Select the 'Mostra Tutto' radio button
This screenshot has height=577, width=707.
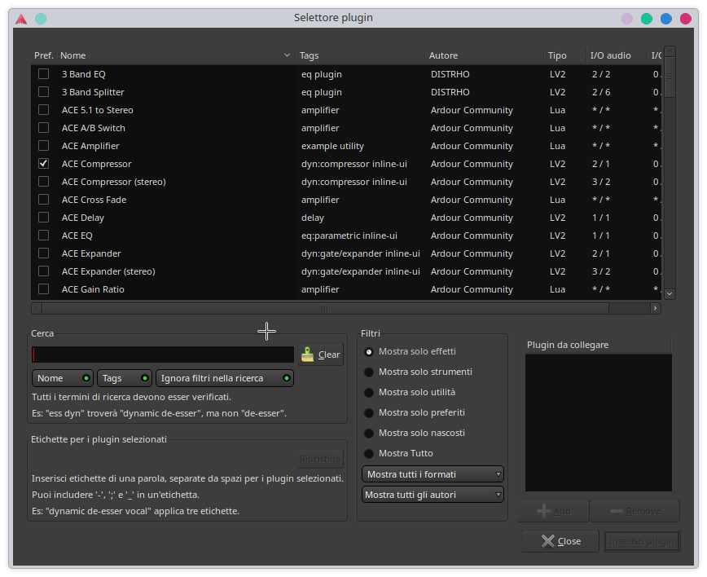(x=371, y=453)
